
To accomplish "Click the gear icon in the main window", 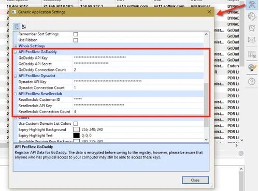I will click(x=241, y=153).
